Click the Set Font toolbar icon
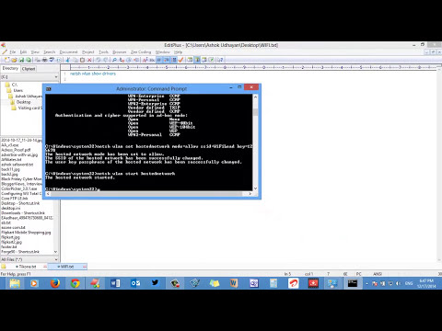This screenshot has width=442, height=331. pos(145,60)
